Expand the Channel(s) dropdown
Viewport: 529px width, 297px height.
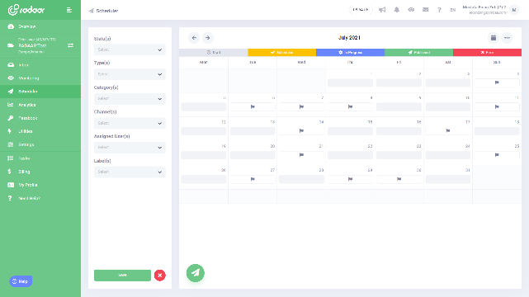pos(130,123)
